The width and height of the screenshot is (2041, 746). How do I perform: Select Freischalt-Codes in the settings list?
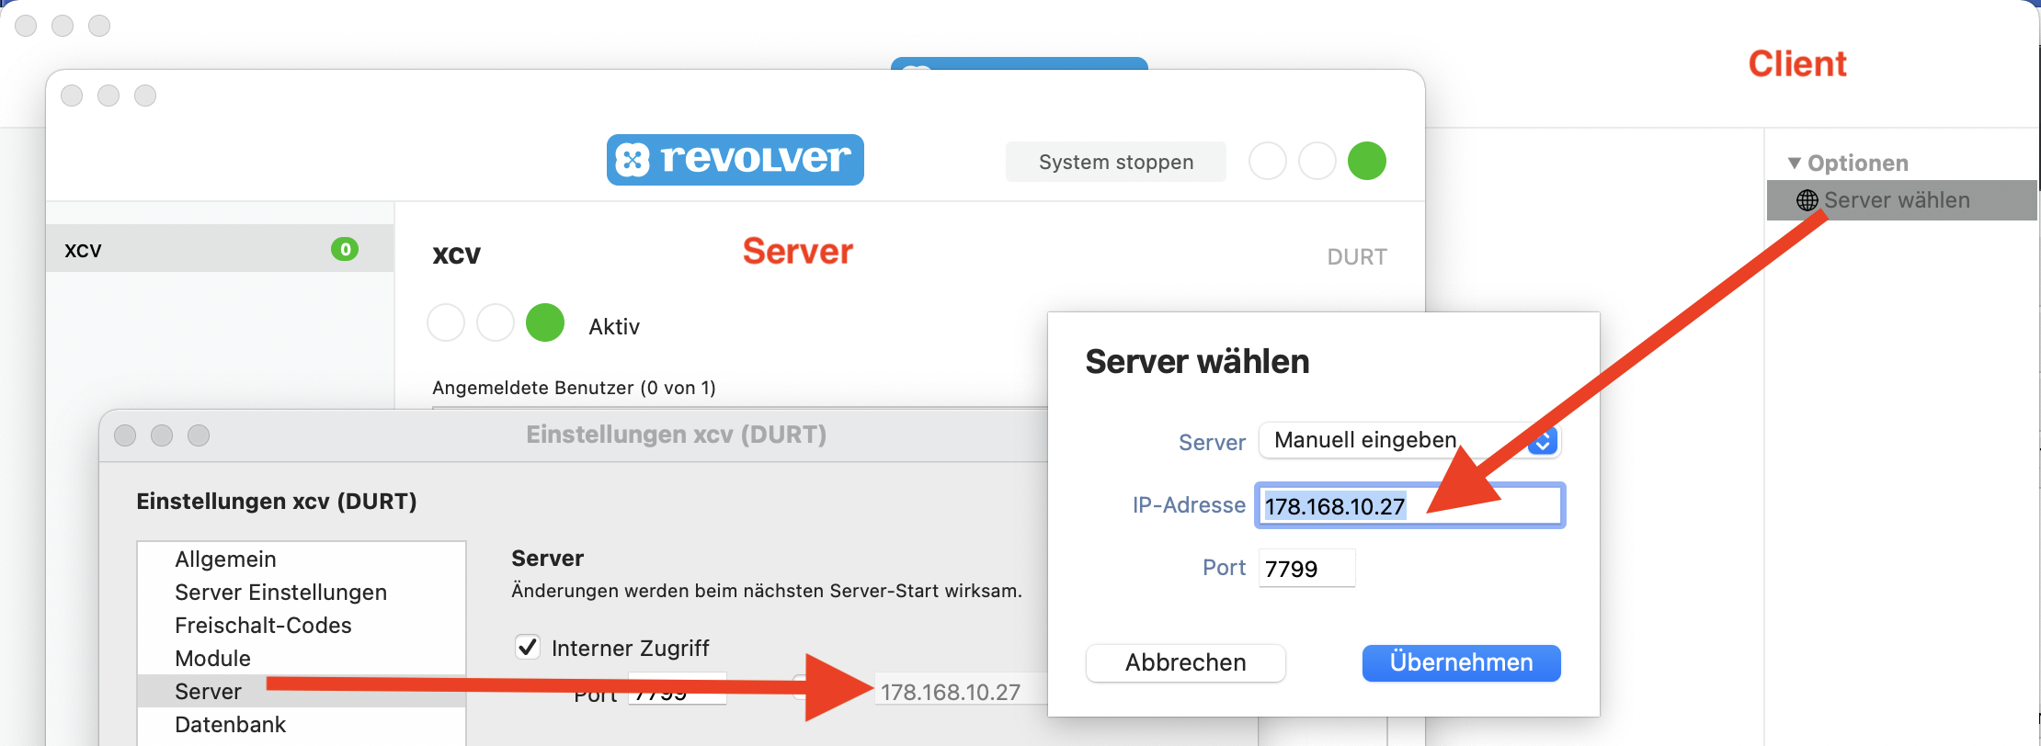click(x=263, y=626)
